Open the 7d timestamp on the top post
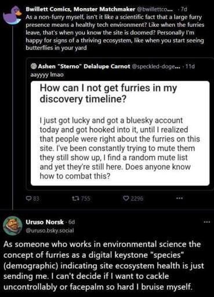214x297 pixels. pos(184,9)
